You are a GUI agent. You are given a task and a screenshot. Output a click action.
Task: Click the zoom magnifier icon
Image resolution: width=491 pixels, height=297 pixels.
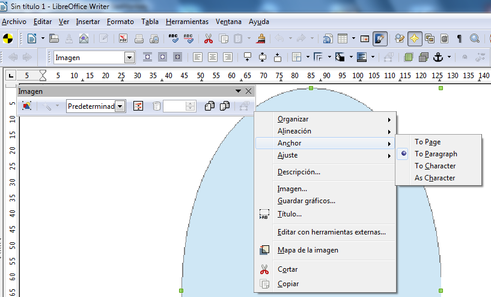point(475,39)
